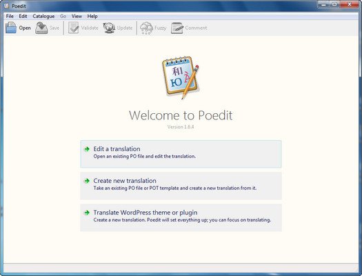Click the Comment notepad toolbar icon
Image resolution: width=362 pixels, height=276 pixels.
177,28
